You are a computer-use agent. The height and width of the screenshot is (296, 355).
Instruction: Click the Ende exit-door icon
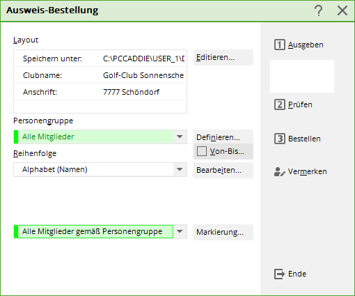(279, 274)
